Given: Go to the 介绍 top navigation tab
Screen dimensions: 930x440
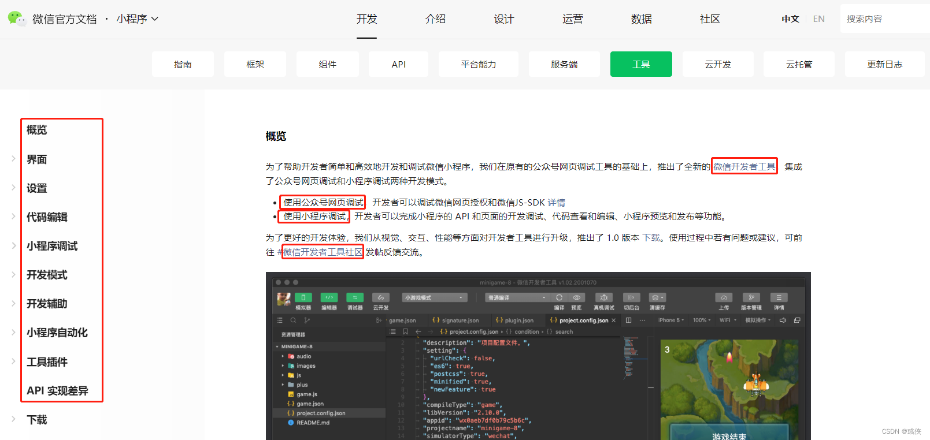Looking at the screenshot, I should (x=435, y=19).
